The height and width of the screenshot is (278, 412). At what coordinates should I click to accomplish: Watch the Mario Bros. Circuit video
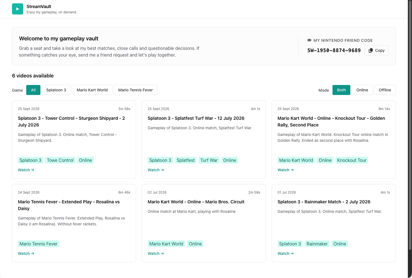(156, 253)
